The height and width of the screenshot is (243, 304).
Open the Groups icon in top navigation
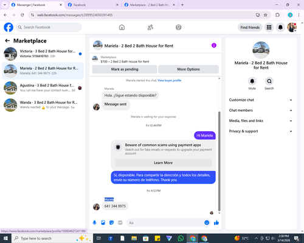click(x=179, y=27)
